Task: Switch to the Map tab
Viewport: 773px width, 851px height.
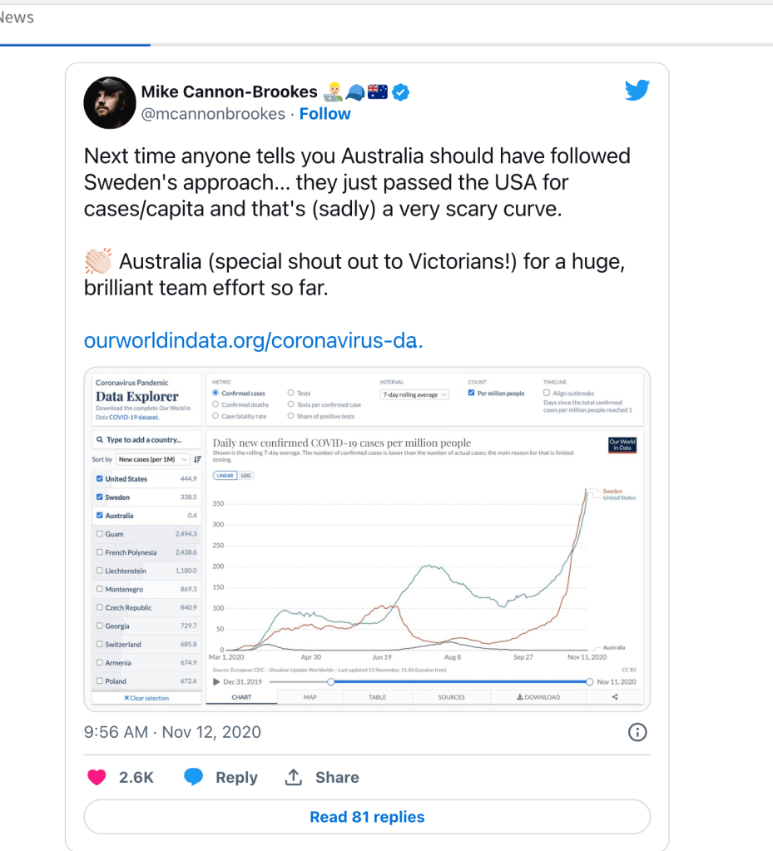Action: [310, 697]
